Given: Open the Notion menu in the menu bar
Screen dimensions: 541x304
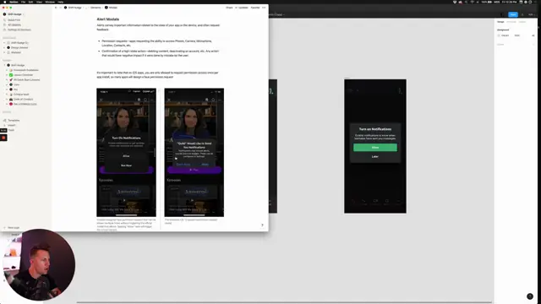Looking at the screenshot, I should coord(14,2).
